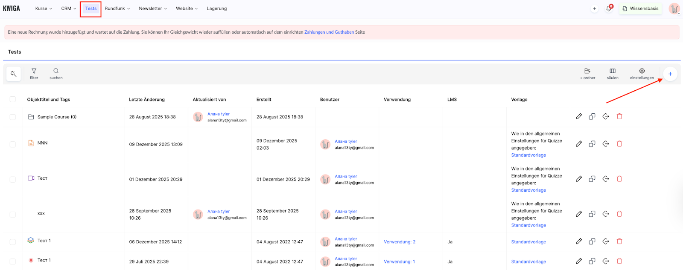Open the CRM dropdown menu
683x270 pixels.
(68, 9)
